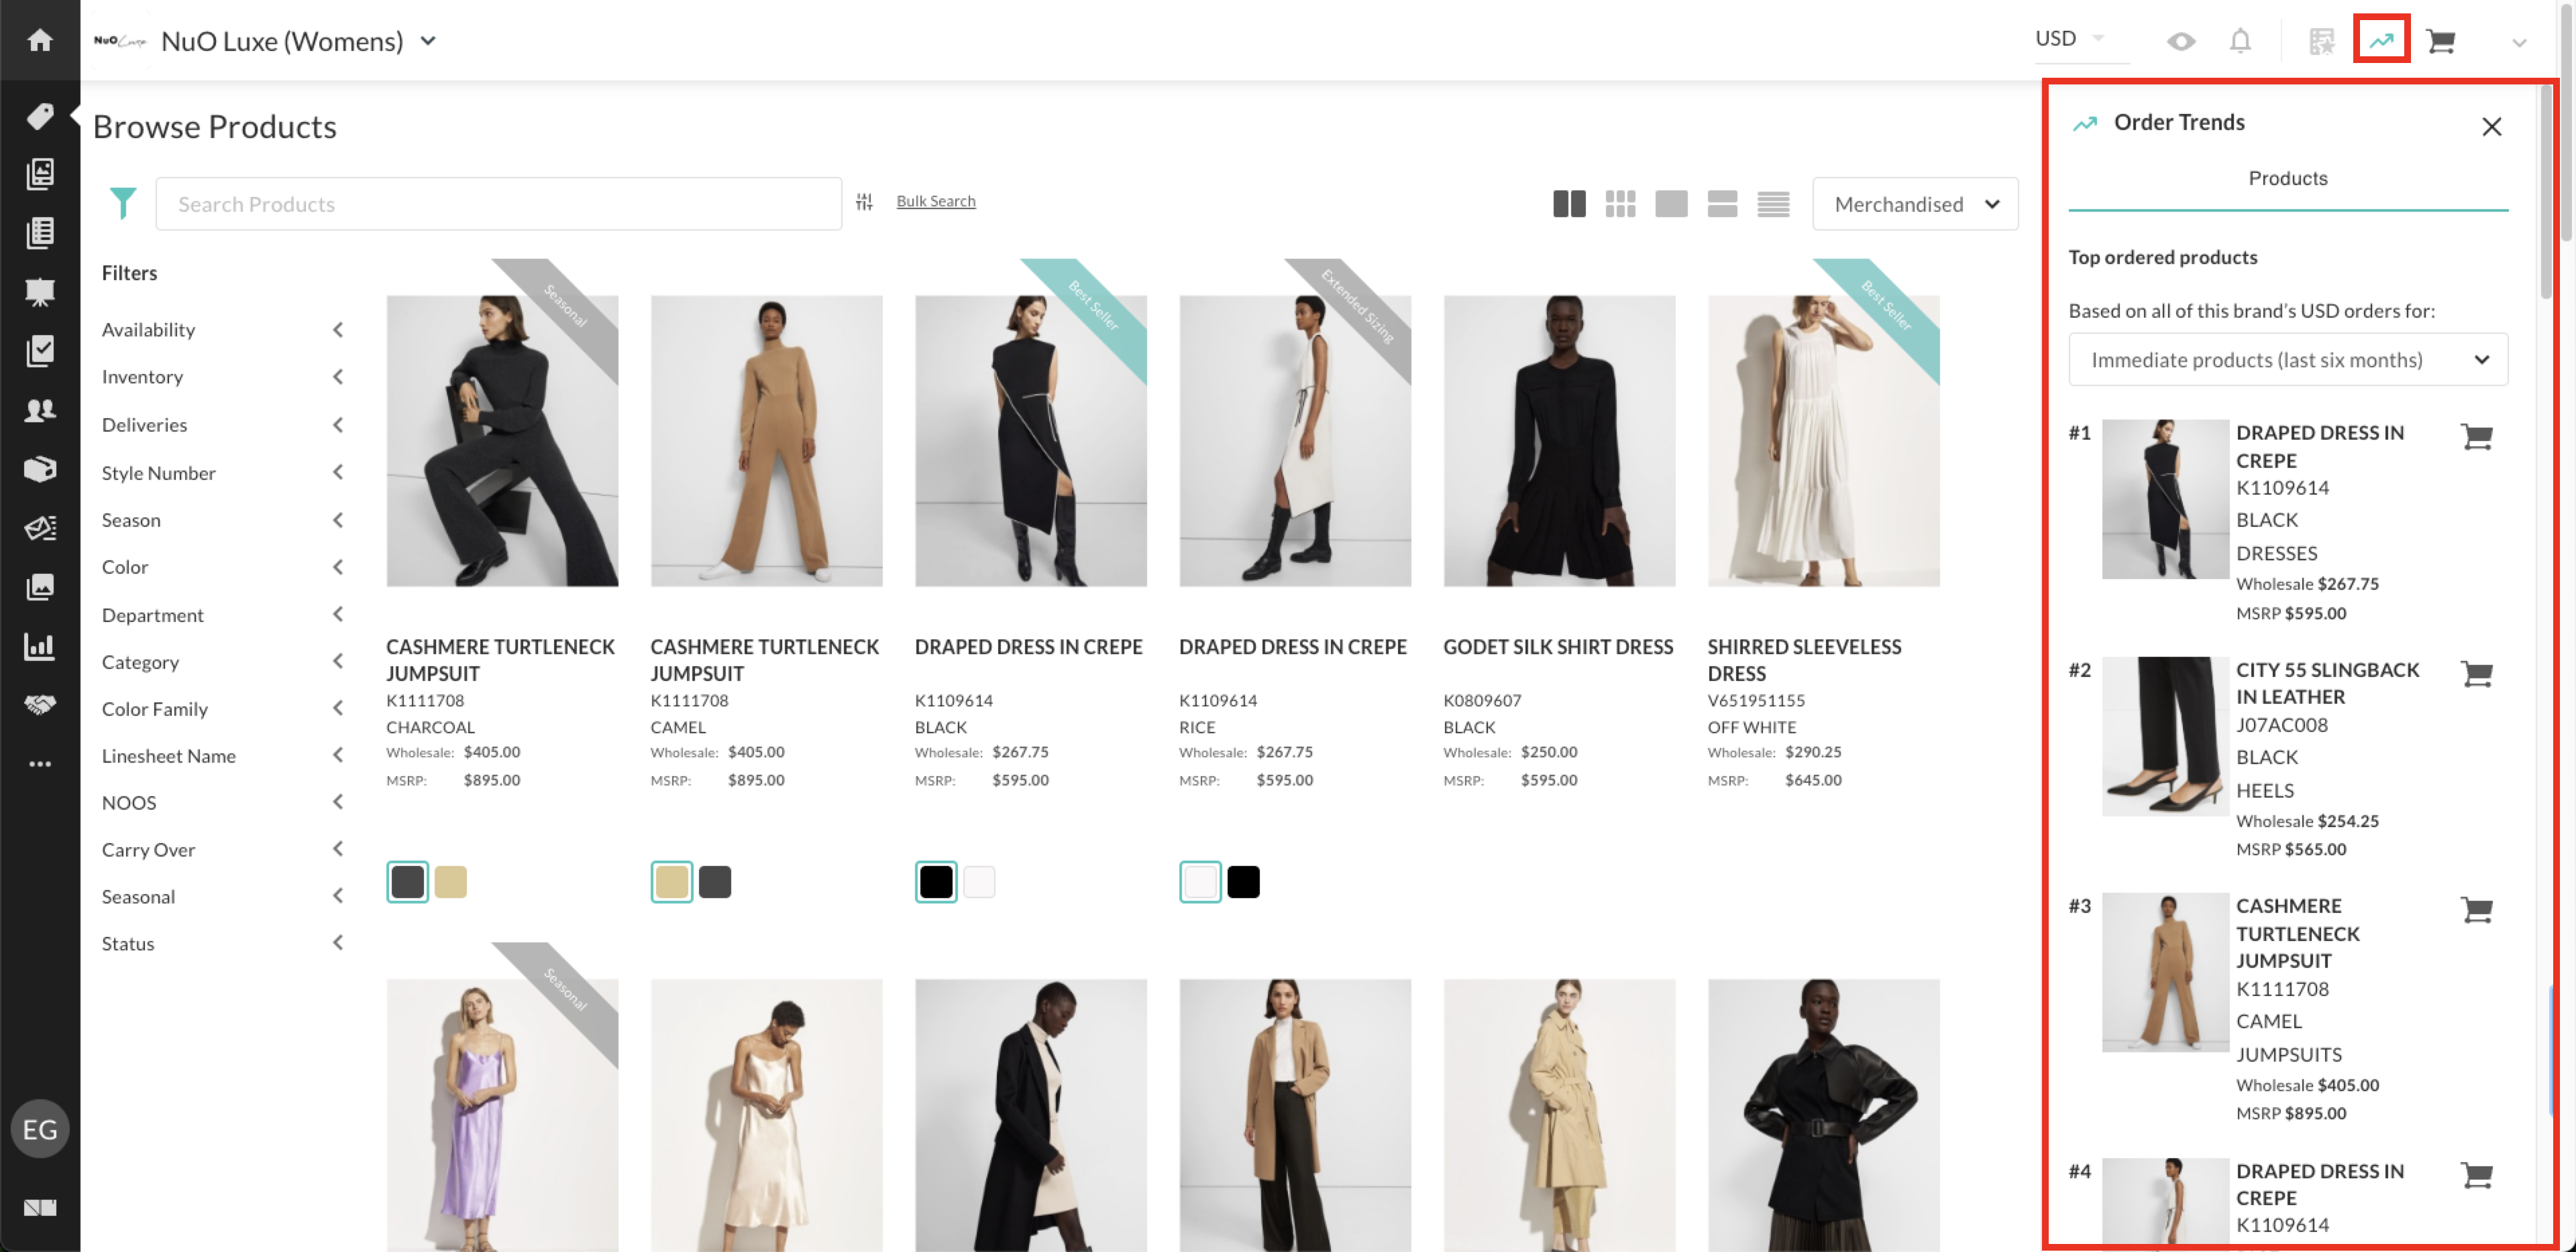Add City 55 Slingback to cart

pos(2476,674)
